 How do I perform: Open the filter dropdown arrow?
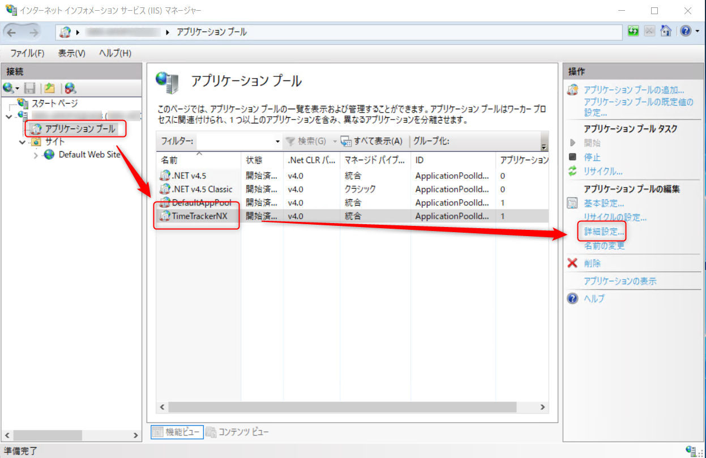pos(277,141)
